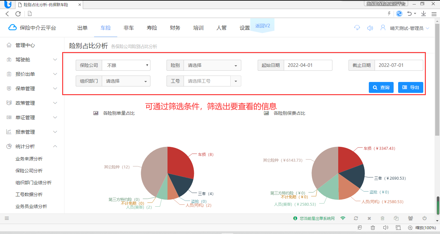Open the 出单 top menu

(82, 28)
